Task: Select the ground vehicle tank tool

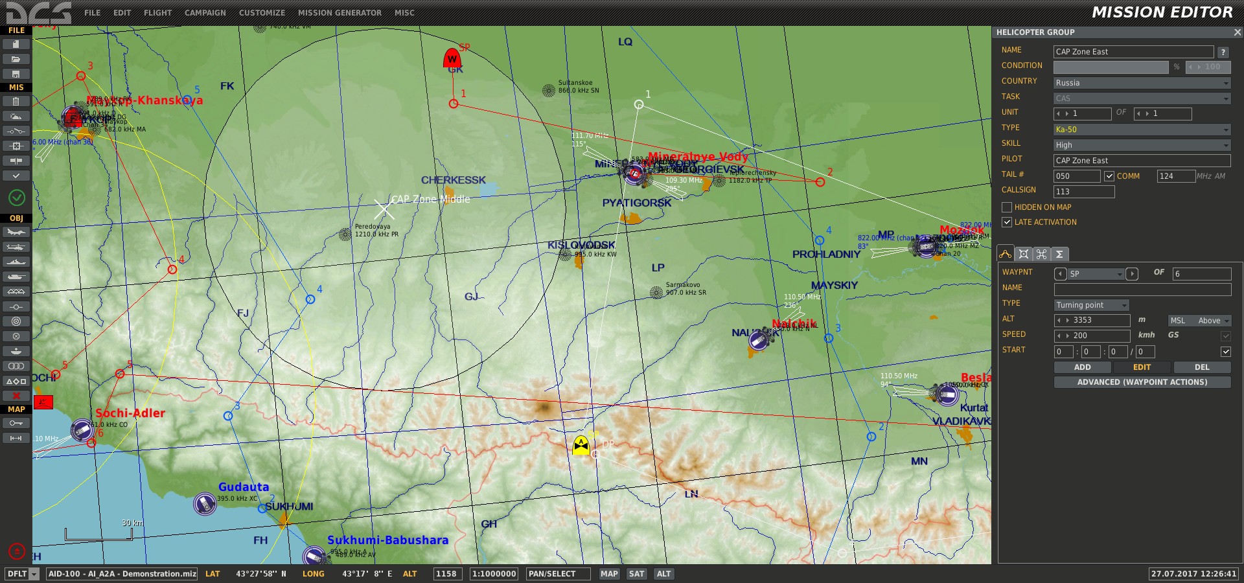Action: 16,277
